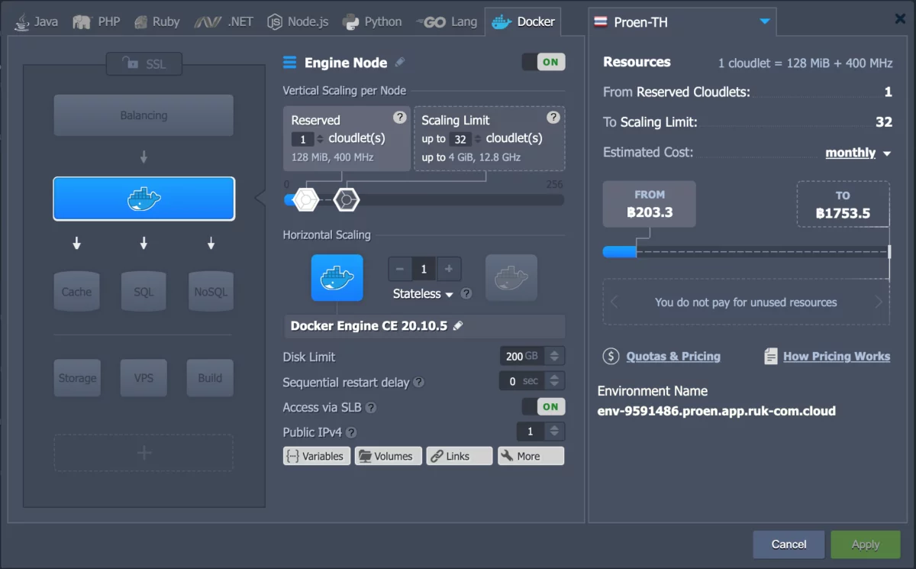Click the Reserved cloudlets number field
Image resolution: width=916 pixels, height=569 pixels.
(303, 139)
